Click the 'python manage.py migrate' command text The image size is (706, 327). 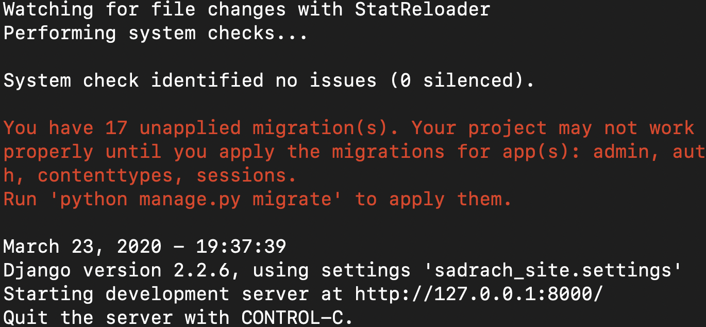click(196, 200)
